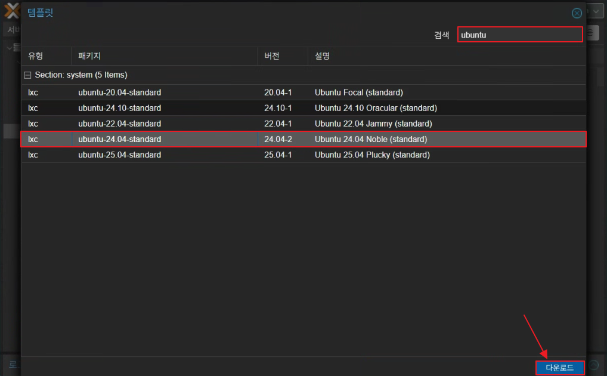
Task: Click version cell 24.10-1
Action: click(278, 108)
